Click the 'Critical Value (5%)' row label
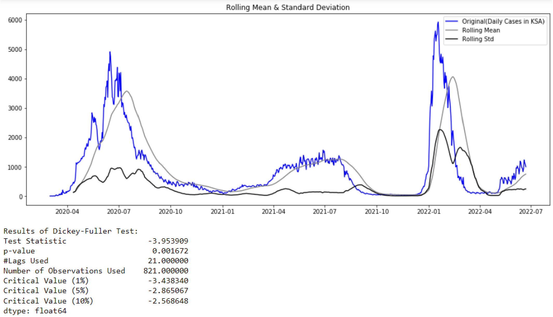This screenshot has height=317, width=553. 46,291
